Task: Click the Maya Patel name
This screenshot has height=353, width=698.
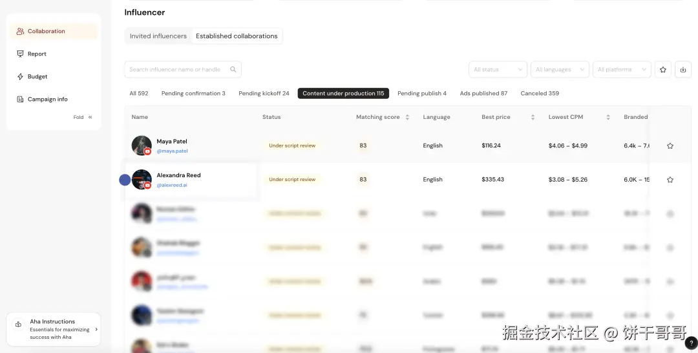Action: pyautogui.click(x=172, y=142)
